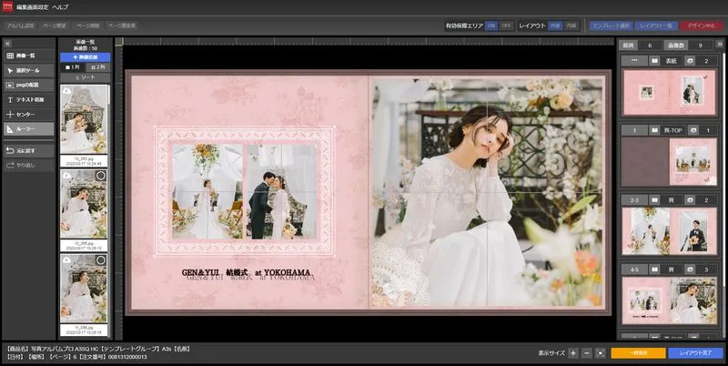Increase display size with plus button

click(572, 351)
